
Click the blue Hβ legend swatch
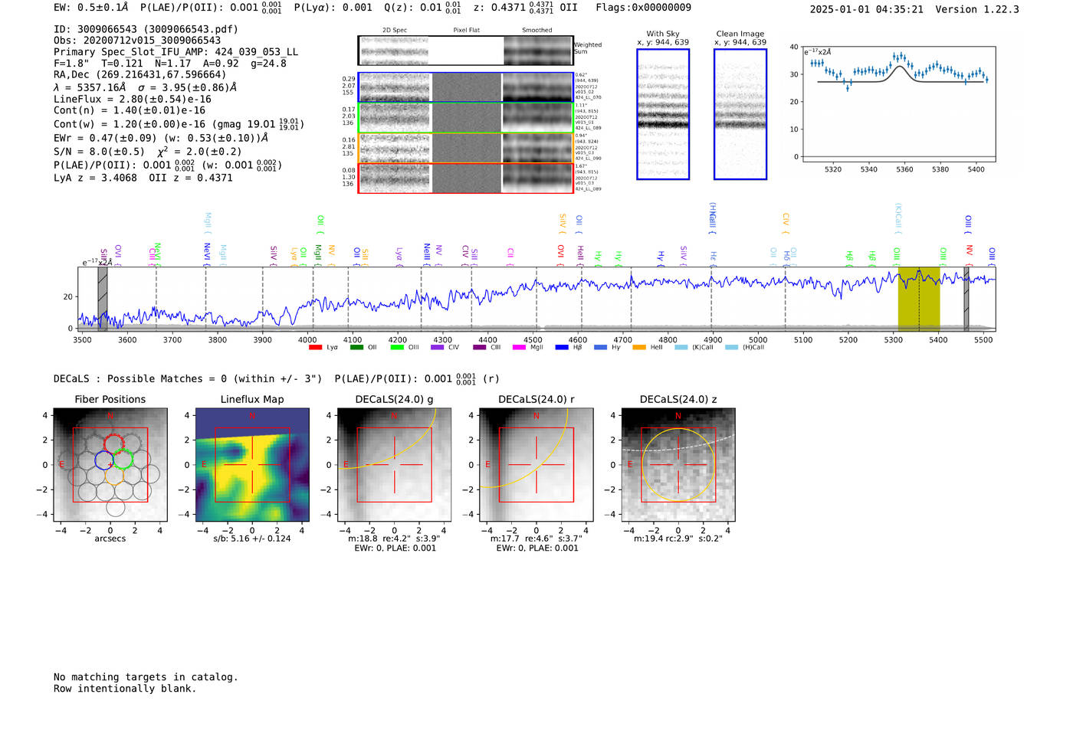562,348
